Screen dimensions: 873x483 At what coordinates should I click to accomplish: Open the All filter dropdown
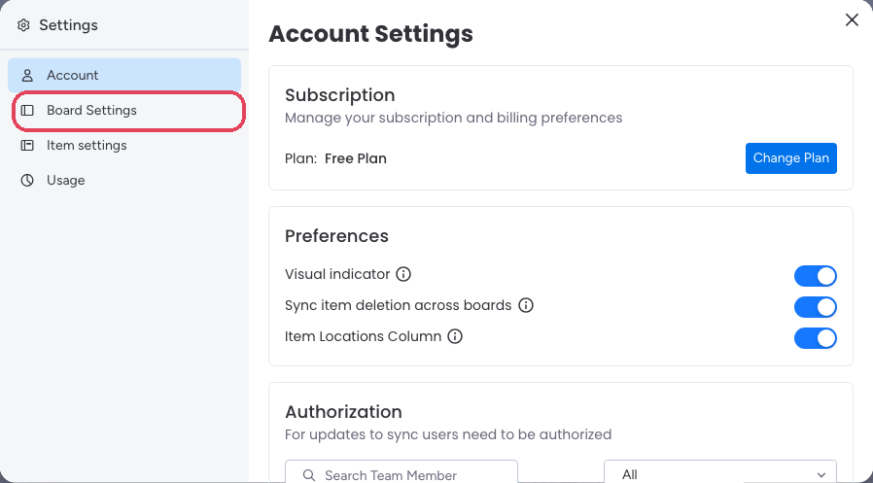pyautogui.click(x=720, y=472)
